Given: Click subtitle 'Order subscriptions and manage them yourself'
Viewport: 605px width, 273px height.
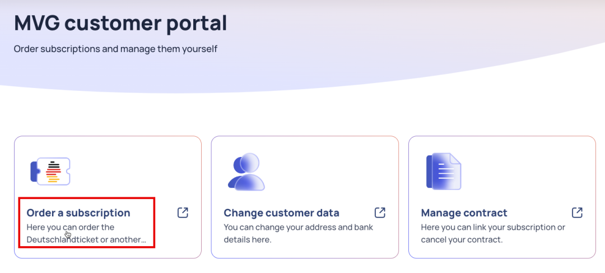Looking at the screenshot, I should tap(116, 49).
